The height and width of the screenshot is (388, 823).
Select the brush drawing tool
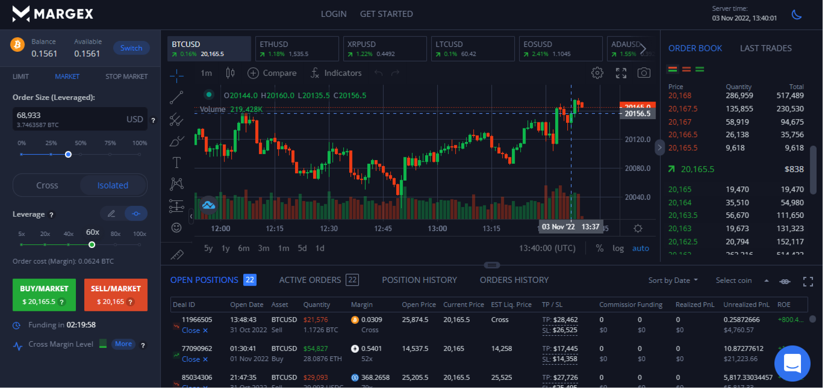pyautogui.click(x=177, y=141)
